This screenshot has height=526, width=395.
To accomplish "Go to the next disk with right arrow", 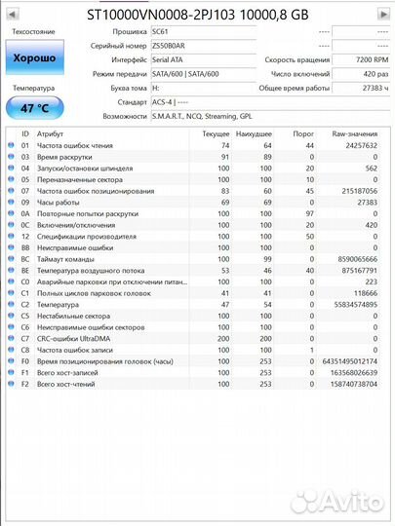I will (x=383, y=15).
